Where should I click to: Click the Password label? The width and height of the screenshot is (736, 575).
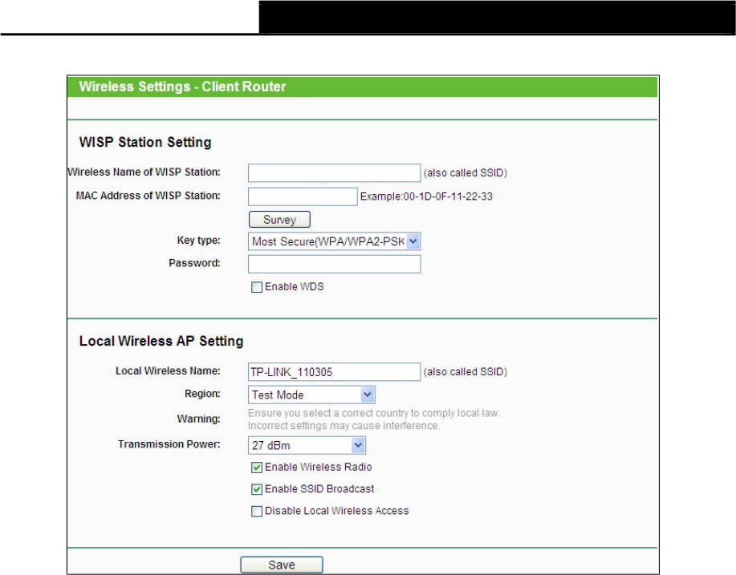194,263
